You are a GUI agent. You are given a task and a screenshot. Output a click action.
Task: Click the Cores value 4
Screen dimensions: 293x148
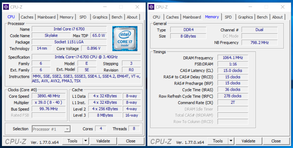point(101,129)
